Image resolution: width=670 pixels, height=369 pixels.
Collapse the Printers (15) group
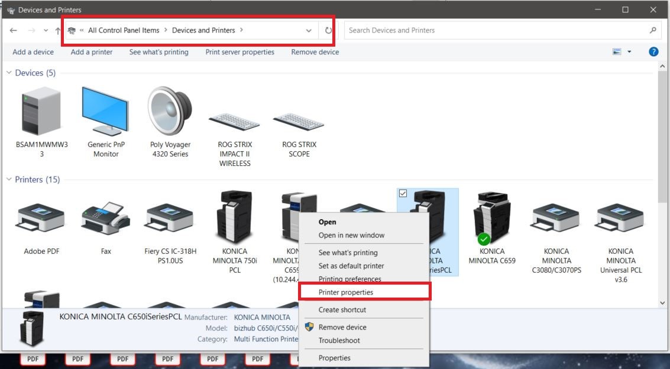pyautogui.click(x=9, y=179)
